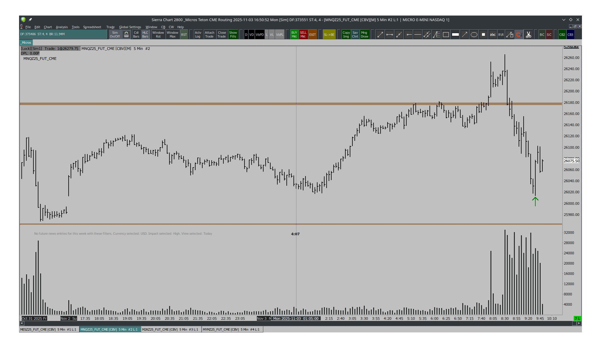Click the scroll right arrow at bottom
The image size is (601, 355).
pos(579,323)
